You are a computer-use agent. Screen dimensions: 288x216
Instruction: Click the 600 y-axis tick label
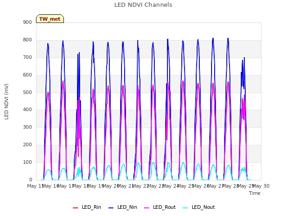click(27, 75)
